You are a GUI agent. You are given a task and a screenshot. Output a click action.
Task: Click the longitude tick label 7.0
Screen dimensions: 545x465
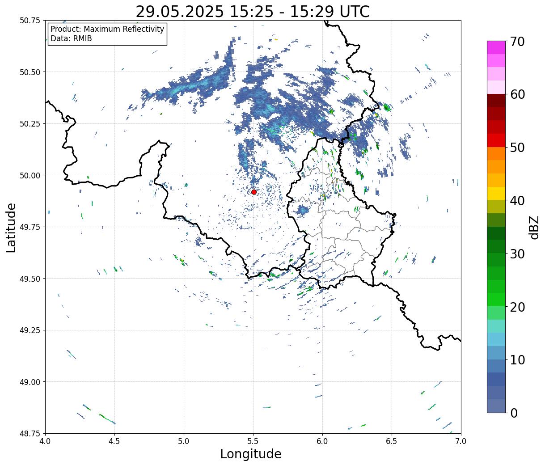pyautogui.click(x=461, y=441)
